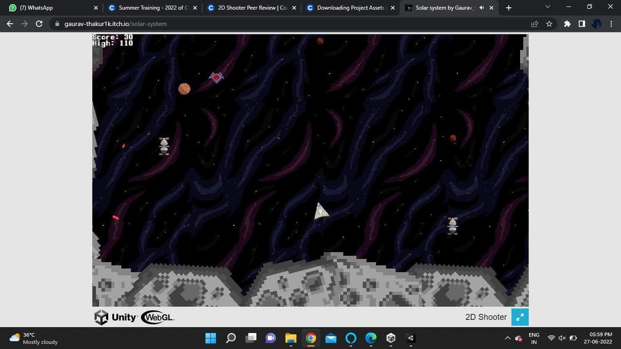Close the Downloading Project Assets tab
The image size is (621, 349).
(392, 8)
